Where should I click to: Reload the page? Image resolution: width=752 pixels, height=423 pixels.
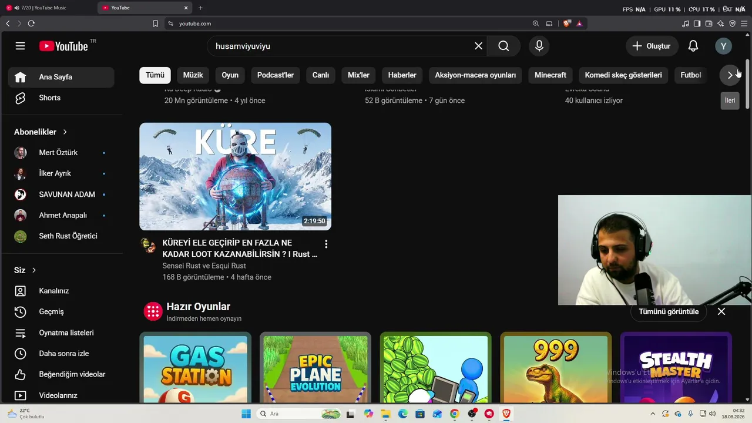[31, 23]
